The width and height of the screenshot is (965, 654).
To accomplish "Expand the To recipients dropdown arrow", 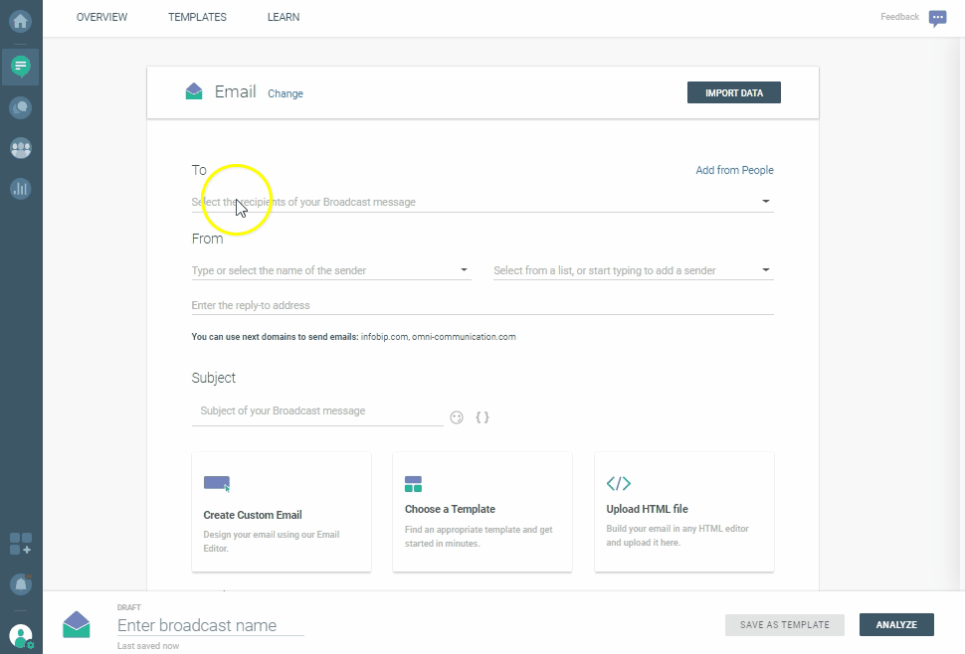I will coord(765,202).
